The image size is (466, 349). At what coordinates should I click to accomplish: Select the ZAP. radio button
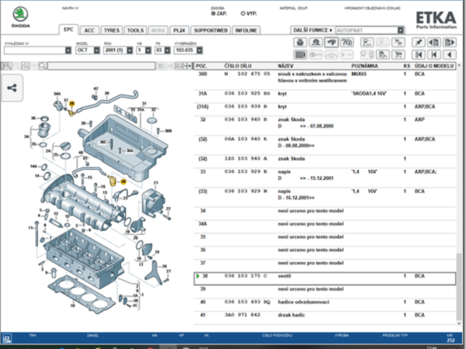coord(214,13)
